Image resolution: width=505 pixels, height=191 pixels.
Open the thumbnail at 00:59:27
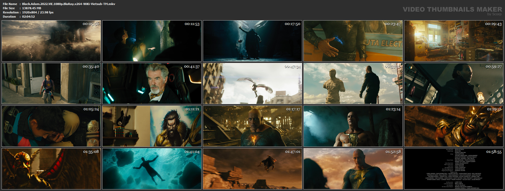(x=454, y=83)
